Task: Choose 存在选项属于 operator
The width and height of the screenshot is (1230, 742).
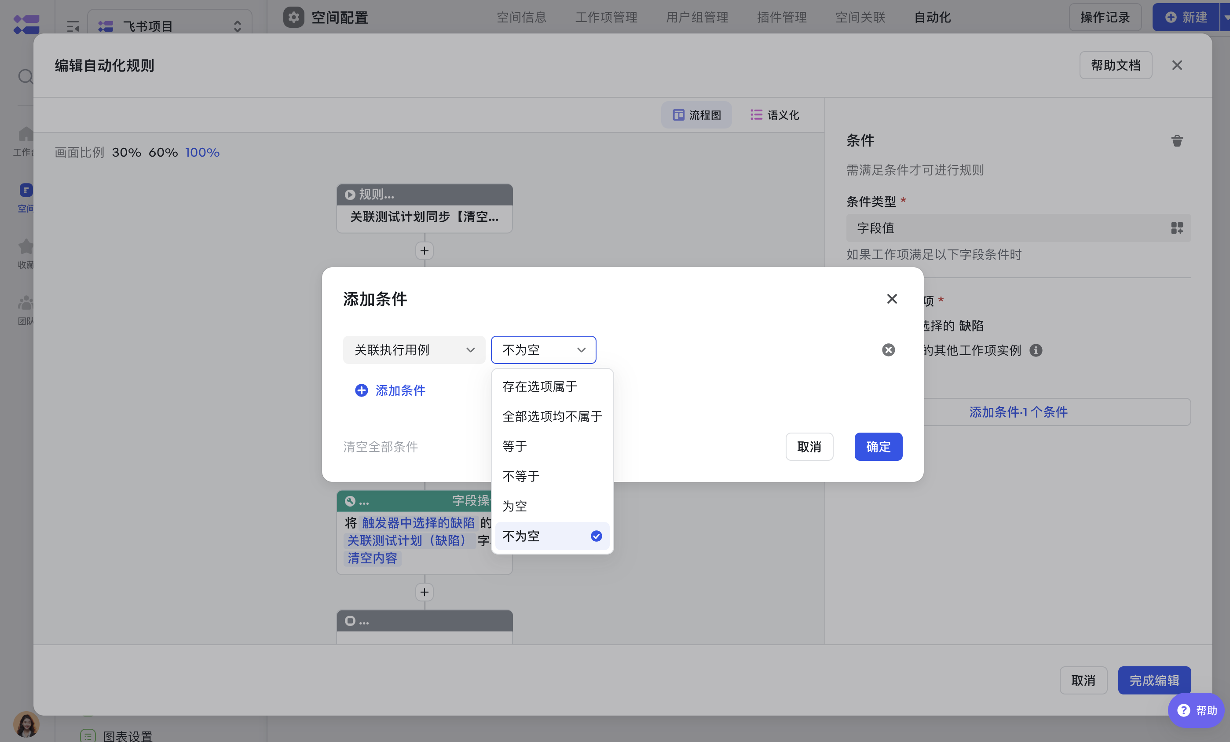Action: pyautogui.click(x=552, y=386)
